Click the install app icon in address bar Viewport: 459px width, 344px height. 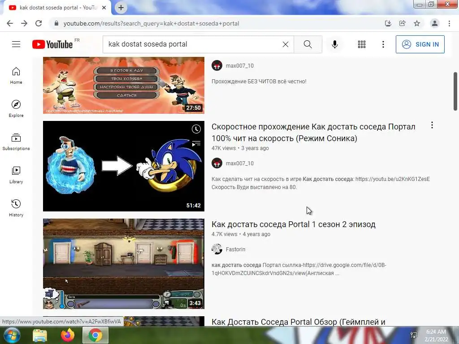388,23
